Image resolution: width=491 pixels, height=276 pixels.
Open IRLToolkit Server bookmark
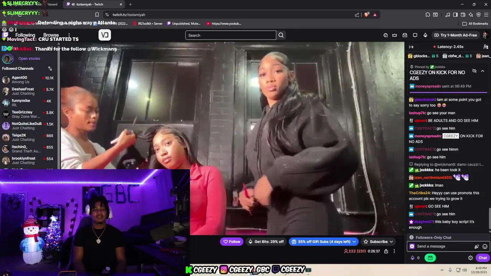point(147,23)
